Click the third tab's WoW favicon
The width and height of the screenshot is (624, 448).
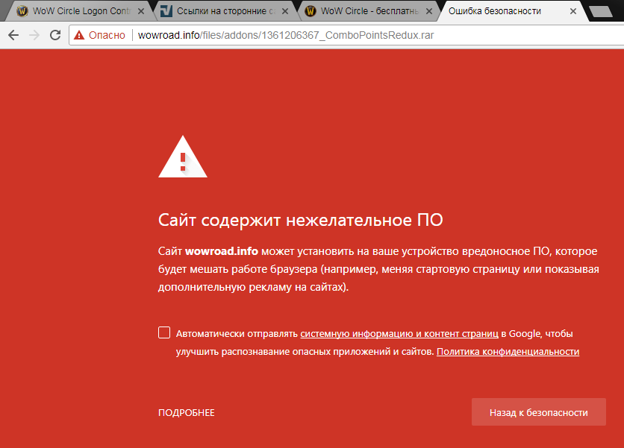tap(311, 11)
